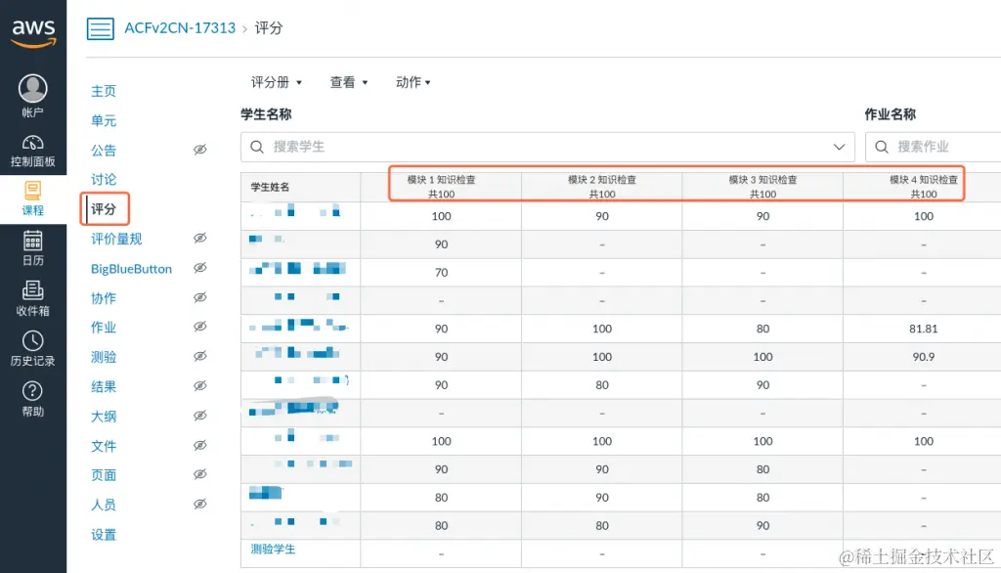Click the hidden eye icon beside 人员
1001x573 pixels.
pos(199,504)
